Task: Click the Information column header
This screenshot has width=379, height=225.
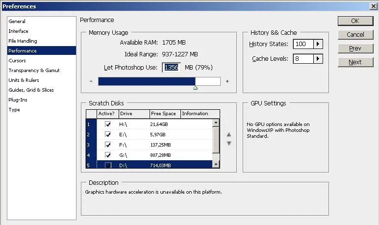Action: (200, 114)
